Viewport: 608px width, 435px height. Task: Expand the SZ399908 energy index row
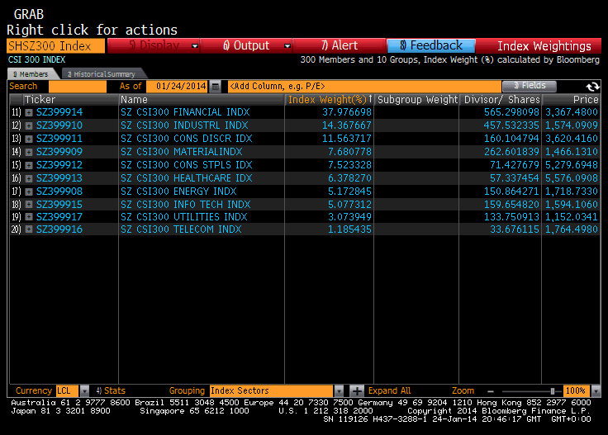29,191
